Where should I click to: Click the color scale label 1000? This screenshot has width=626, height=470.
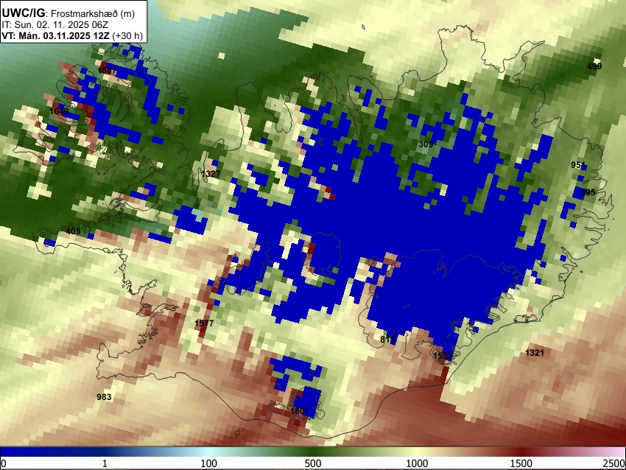click(417, 463)
